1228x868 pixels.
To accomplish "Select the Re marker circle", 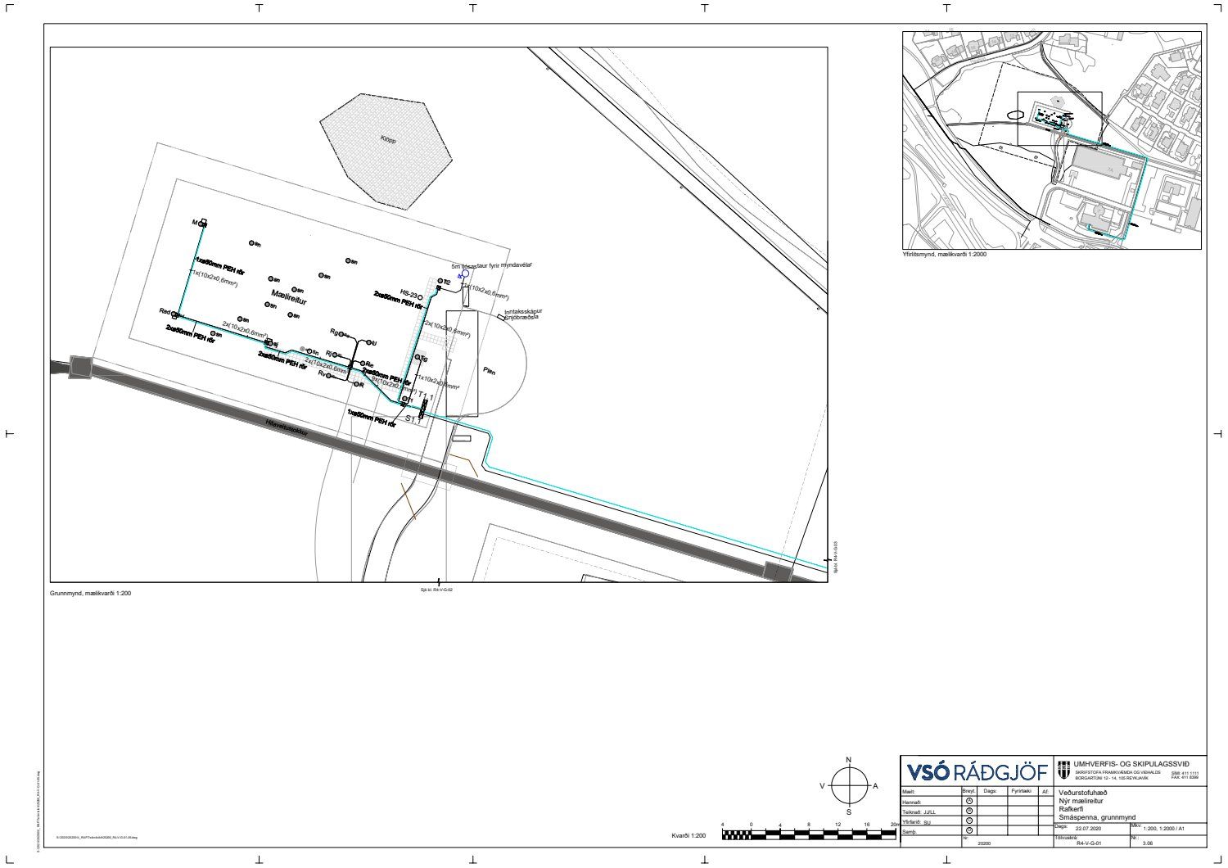I will pyautogui.click(x=361, y=364).
